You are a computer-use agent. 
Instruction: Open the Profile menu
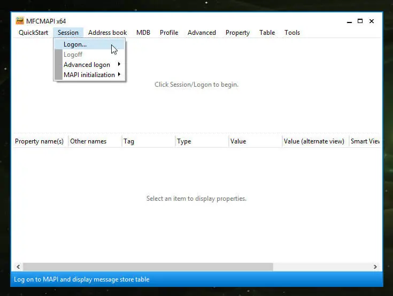click(169, 33)
